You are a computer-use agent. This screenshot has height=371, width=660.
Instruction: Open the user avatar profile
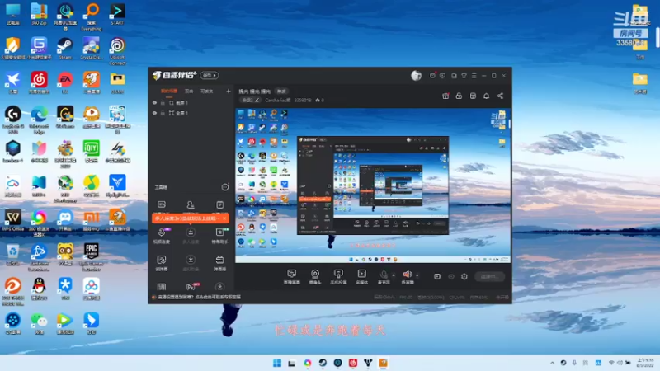(x=416, y=75)
